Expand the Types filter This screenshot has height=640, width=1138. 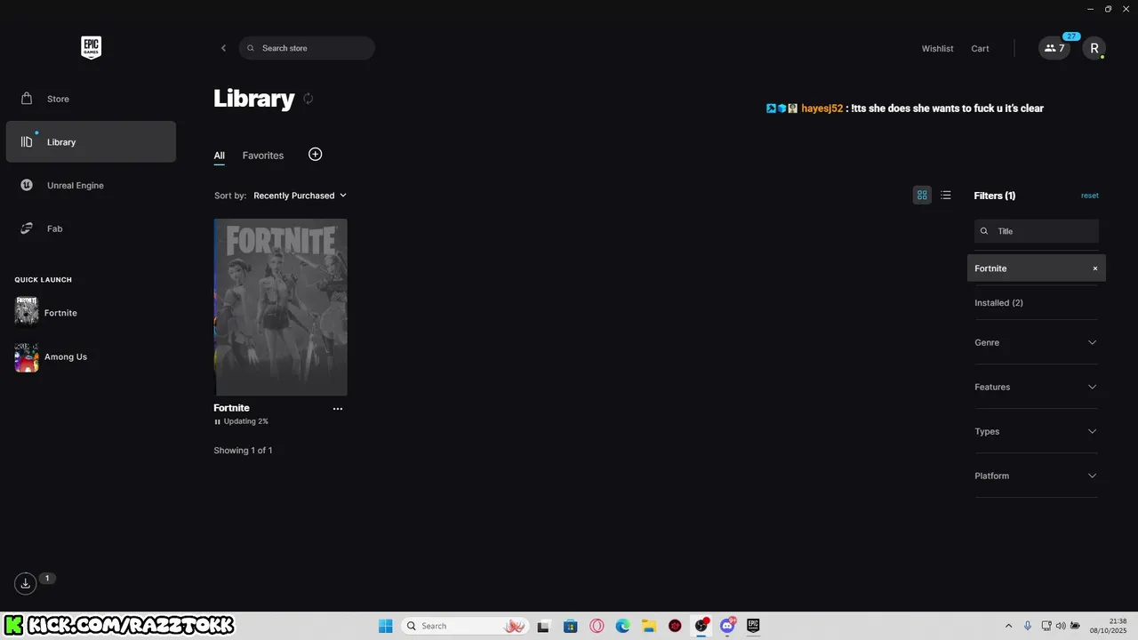click(1037, 431)
